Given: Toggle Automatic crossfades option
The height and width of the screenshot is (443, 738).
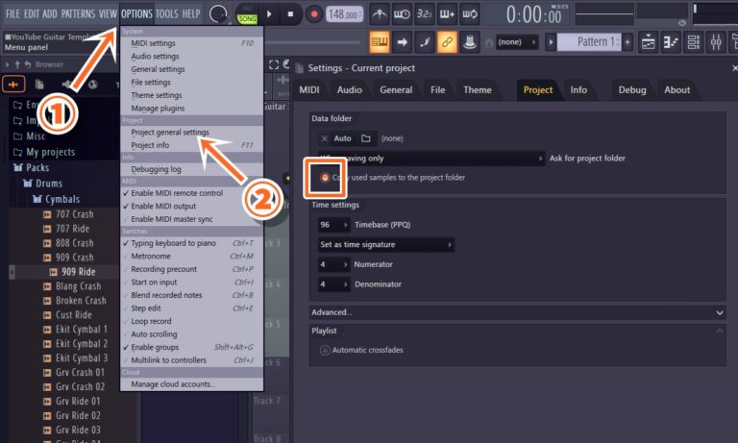Looking at the screenshot, I should click(x=325, y=350).
